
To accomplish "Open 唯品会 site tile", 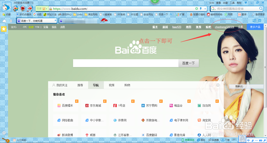I will tap(176, 106).
